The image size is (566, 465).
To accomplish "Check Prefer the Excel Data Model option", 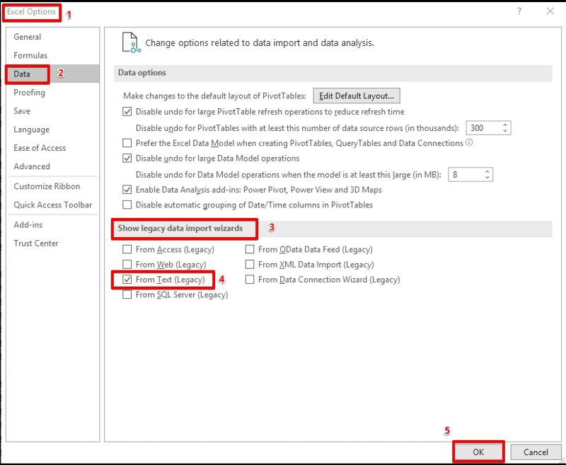I will point(125,141).
